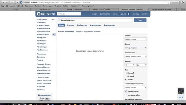This screenshot has width=186, height=105.
Task: Click 'ред.' edit link in the sidebar
Action: point(53,19)
